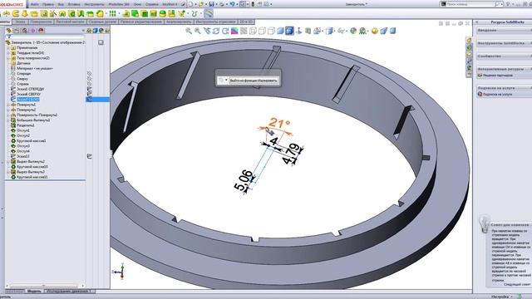Open PropertyManager tab icon
The image size is (532, 299).
click(x=17, y=31)
